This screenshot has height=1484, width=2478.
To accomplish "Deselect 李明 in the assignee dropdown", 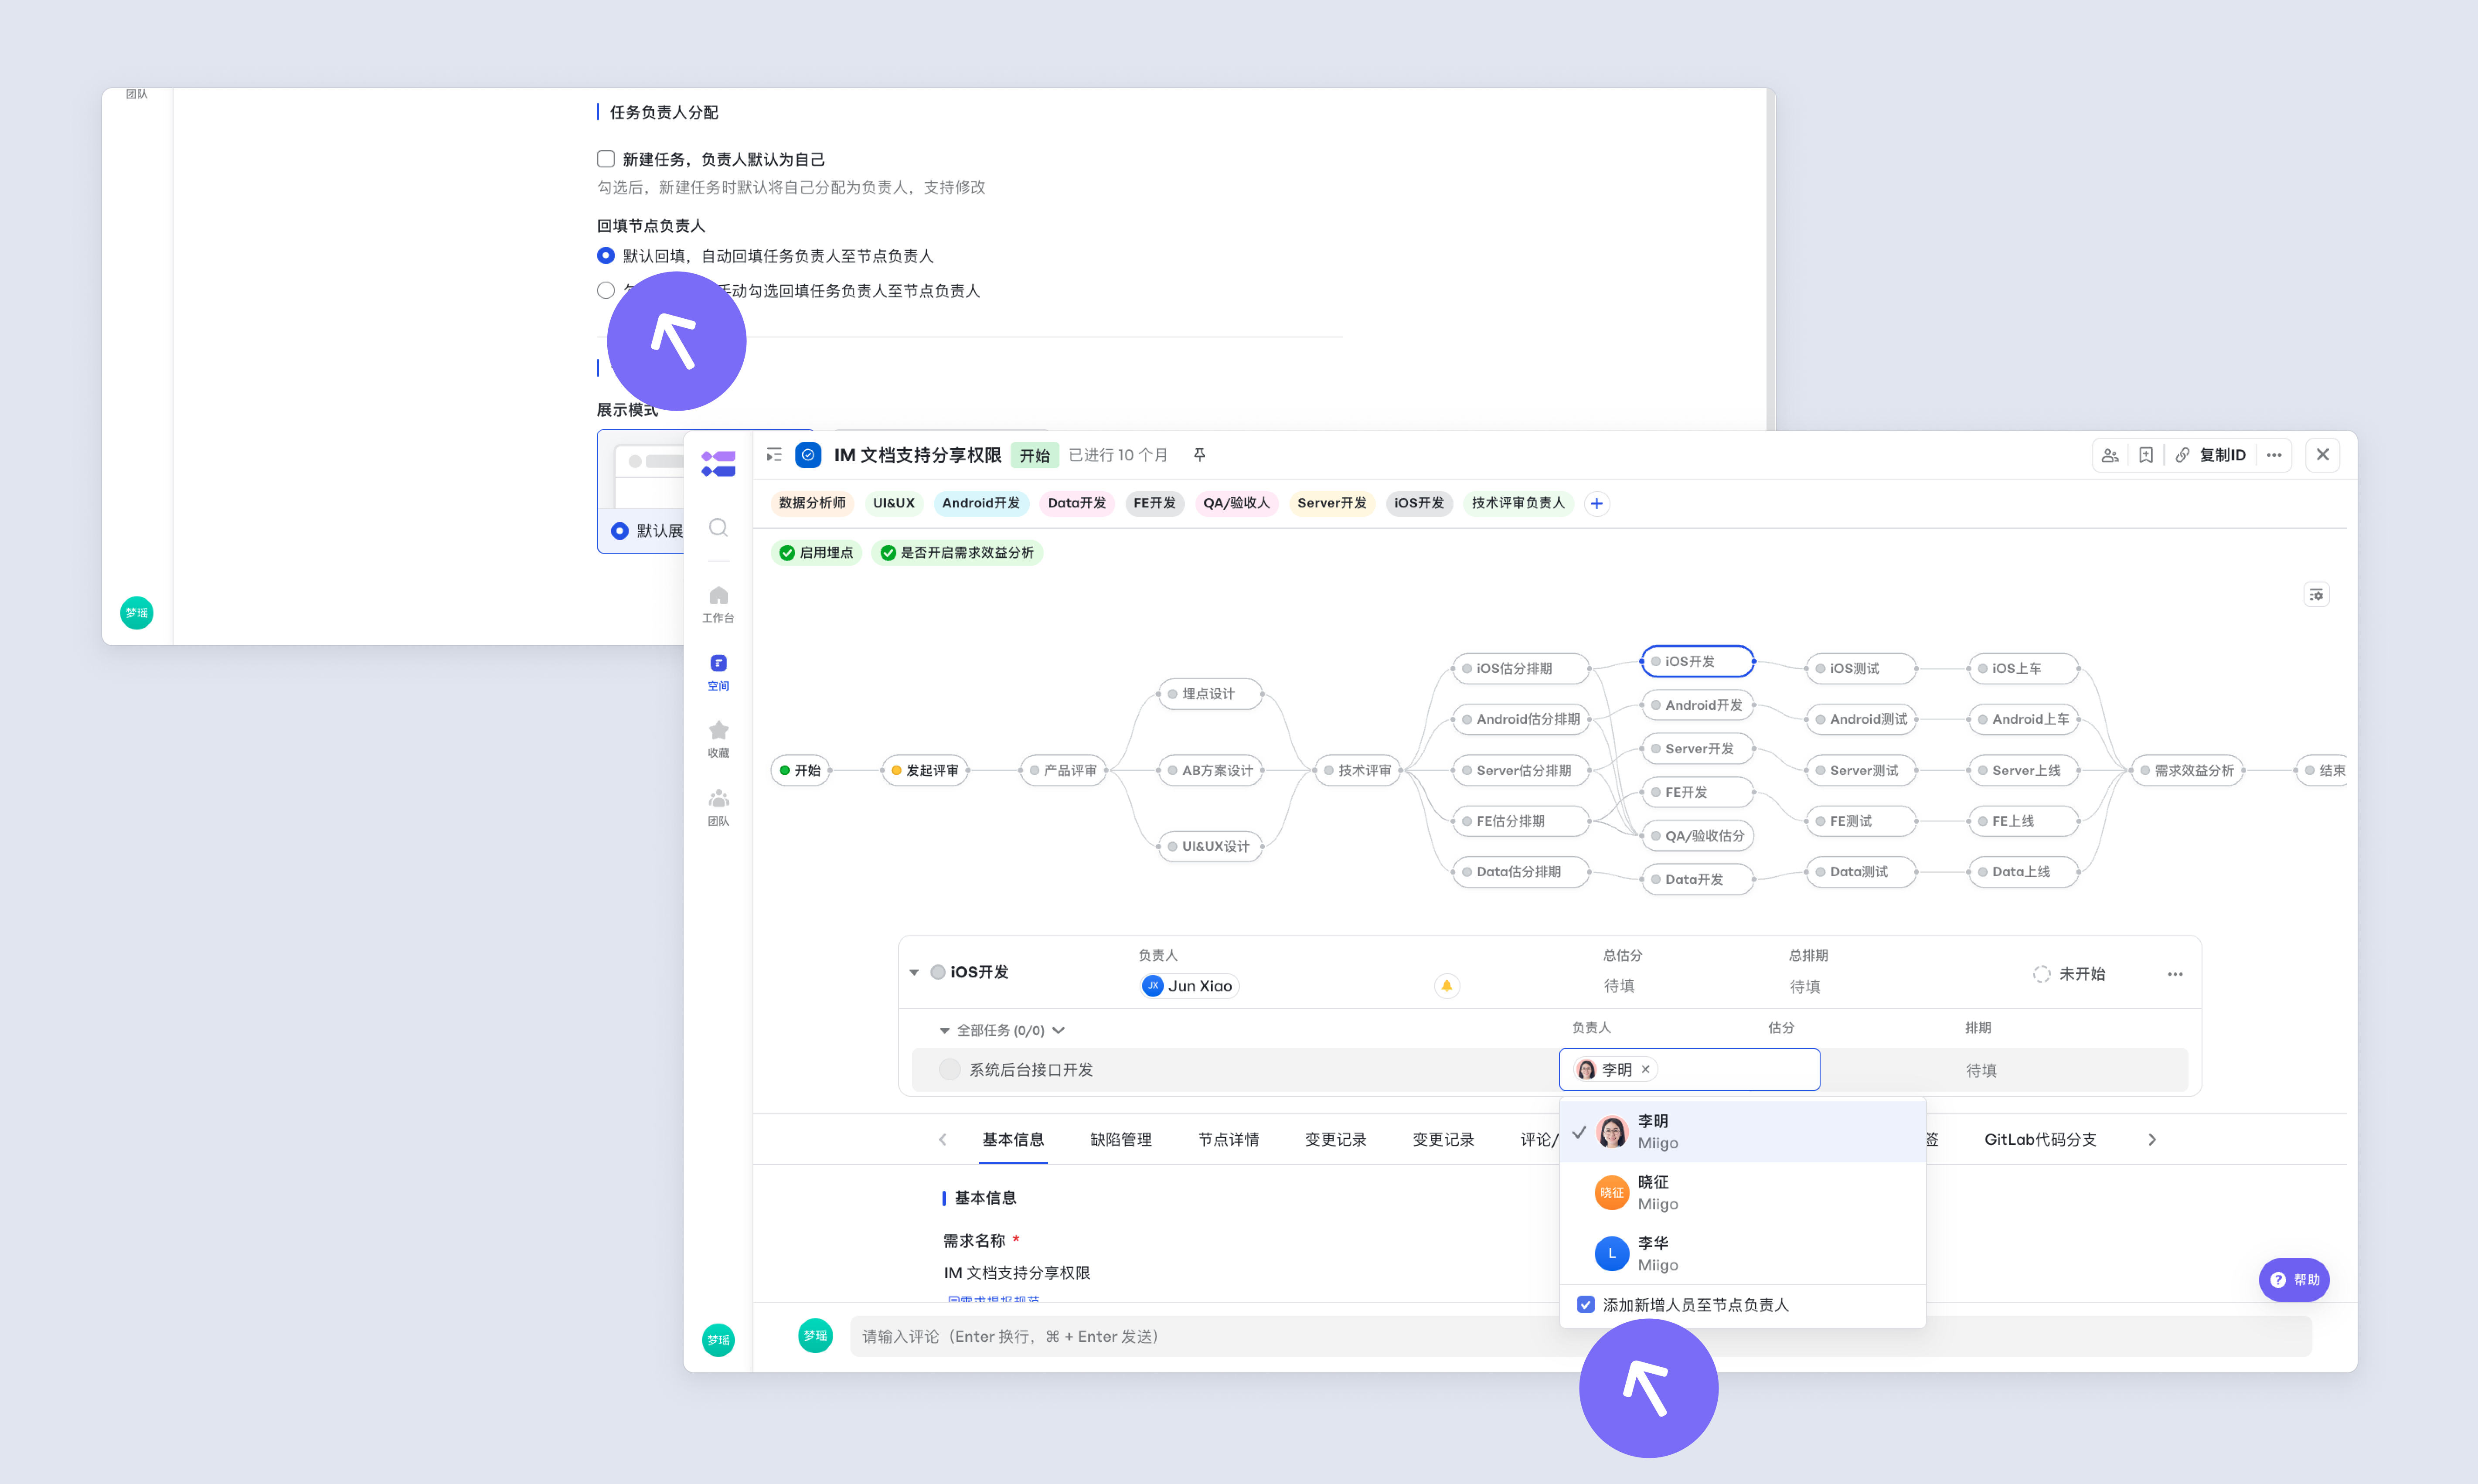I will pyautogui.click(x=1742, y=1132).
